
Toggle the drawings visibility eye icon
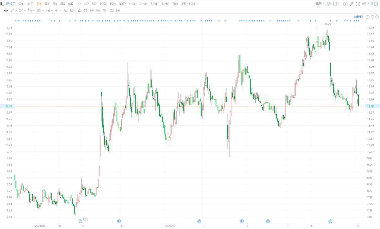(98, 11)
